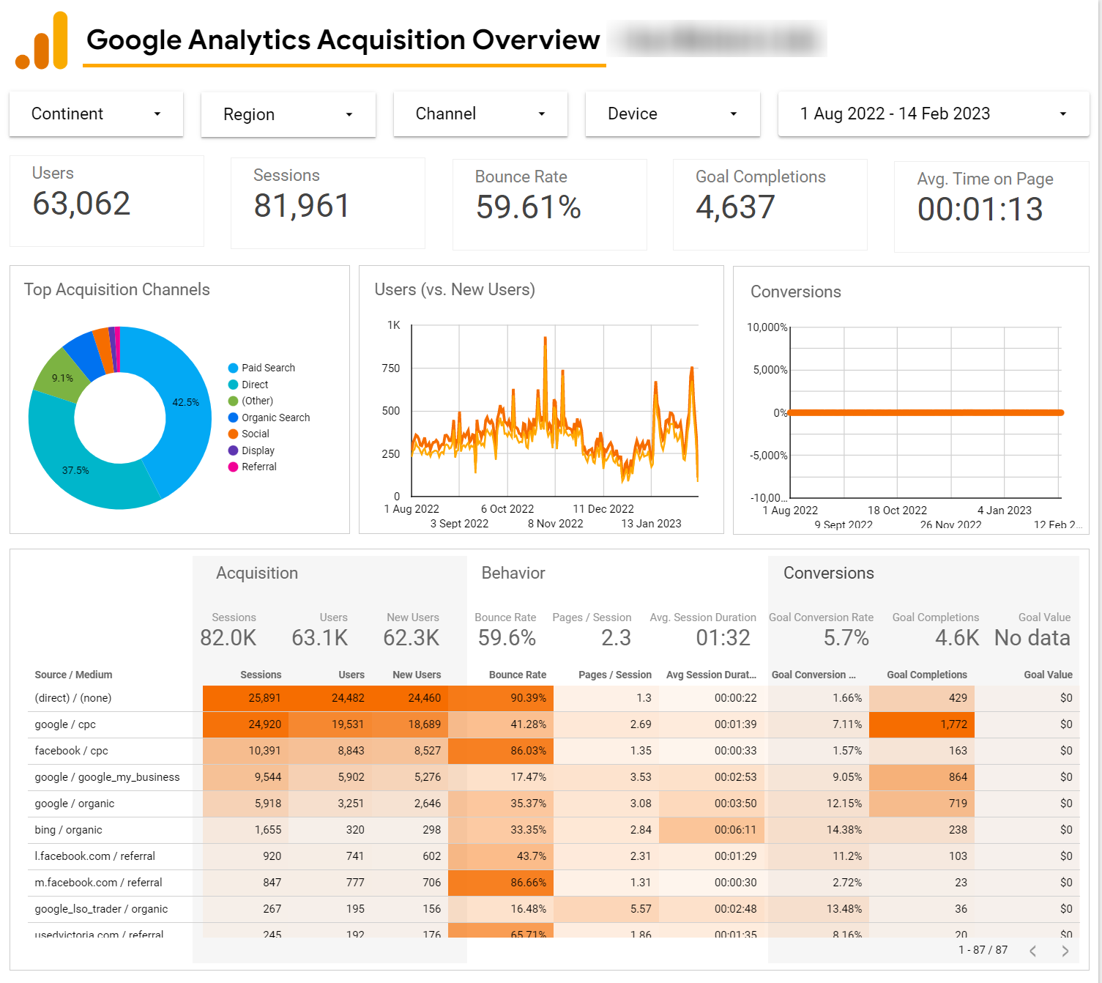The image size is (1102, 983).
Task: Click the Users scorecard showing 63,062
Action: pos(107,201)
